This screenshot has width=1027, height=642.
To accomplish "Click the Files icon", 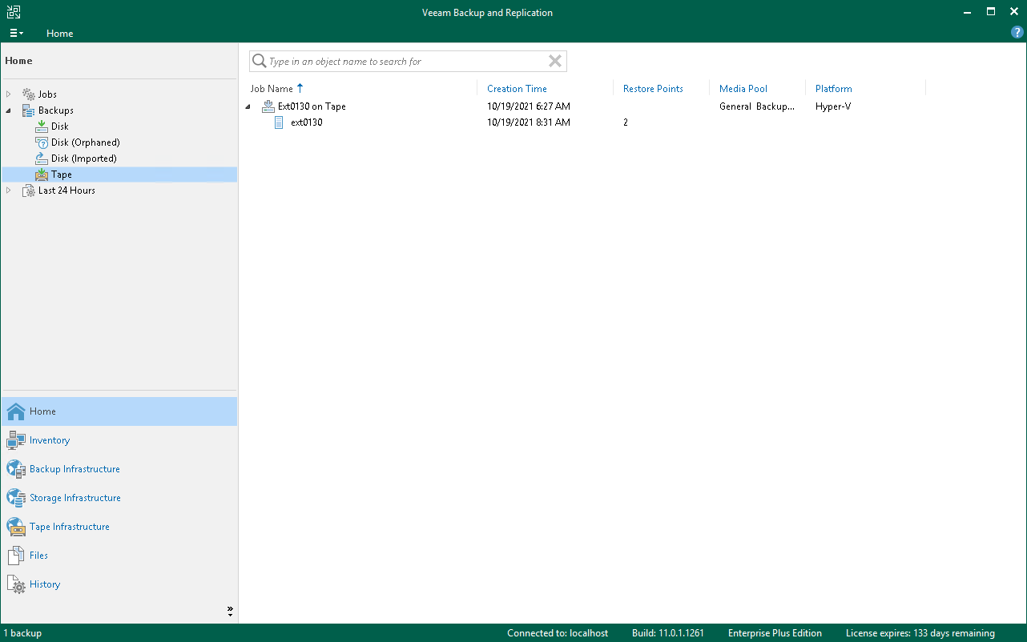I will [x=16, y=556].
